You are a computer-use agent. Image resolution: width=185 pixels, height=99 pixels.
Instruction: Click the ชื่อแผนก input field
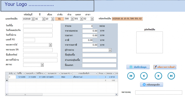pos(99,65)
